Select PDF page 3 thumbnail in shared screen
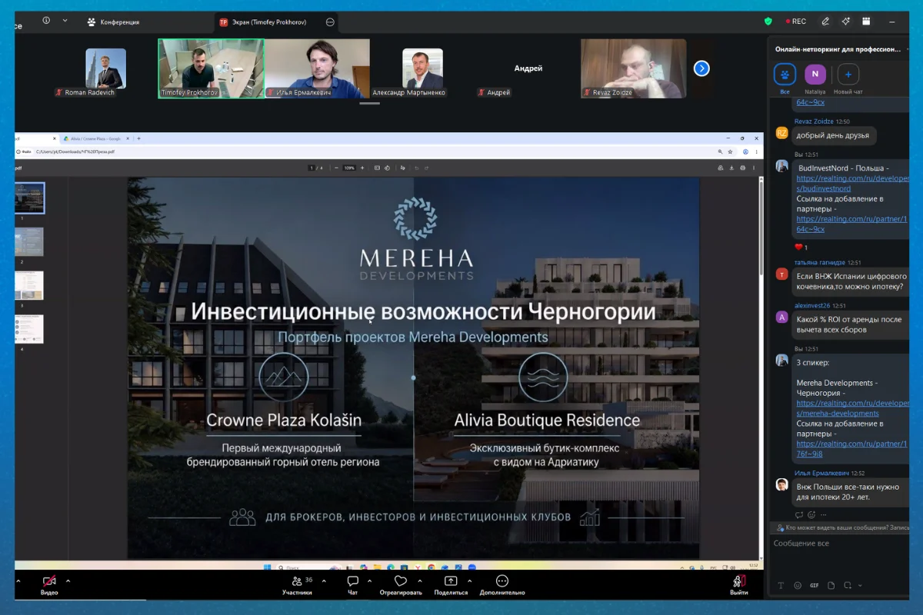Image resolution: width=923 pixels, height=615 pixels. 29,285
